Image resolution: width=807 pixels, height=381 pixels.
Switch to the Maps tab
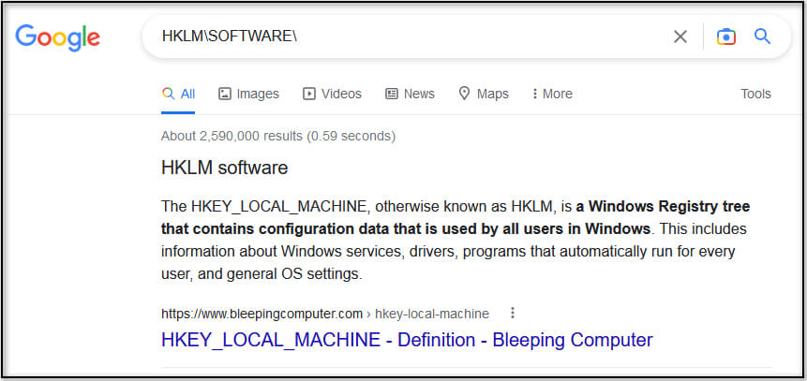[x=484, y=95]
